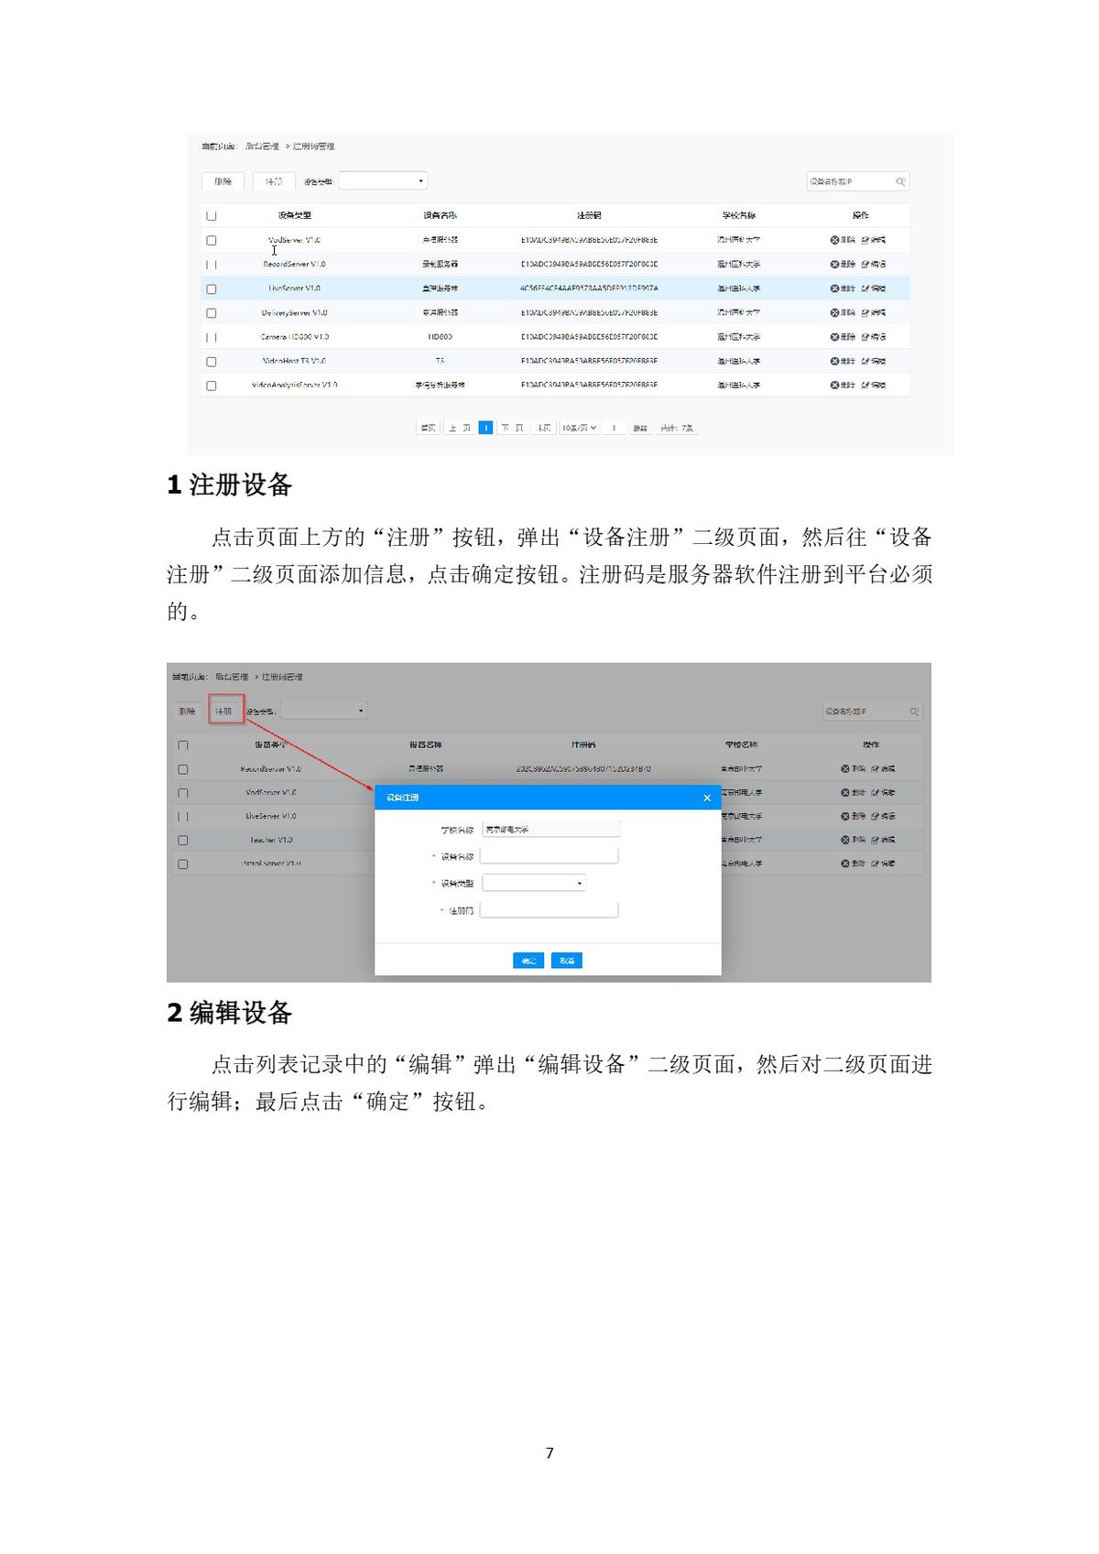This screenshot has height=1554, width=1099.
Task: Click 确定 button in 设备注册 dialog
Action: 528,961
